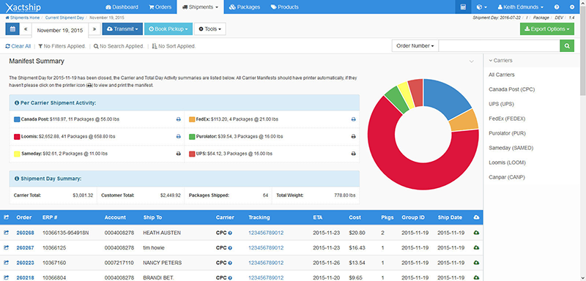Click the November 19, 2015 date tab

point(60,30)
